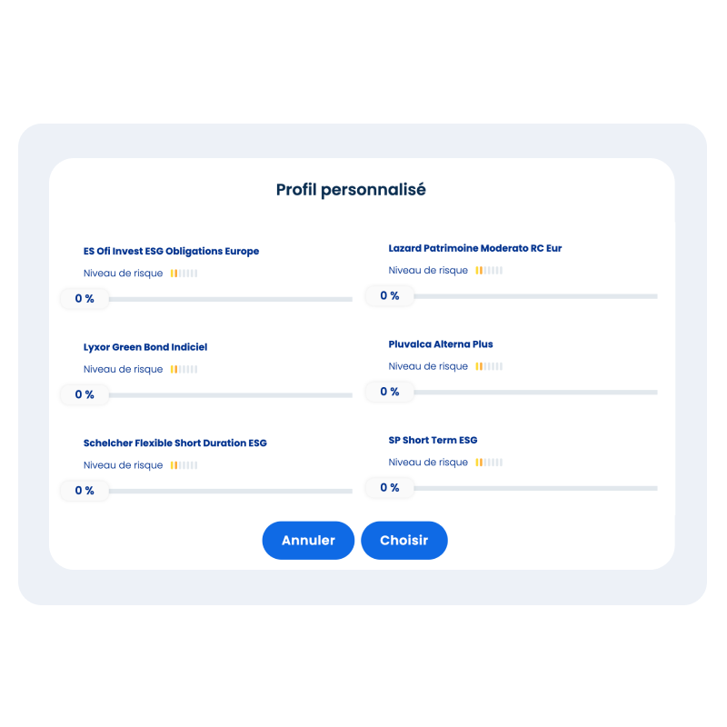The height and width of the screenshot is (727, 727).
Task: Open the SP Short Term ESG fund
Action: point(432,439)
